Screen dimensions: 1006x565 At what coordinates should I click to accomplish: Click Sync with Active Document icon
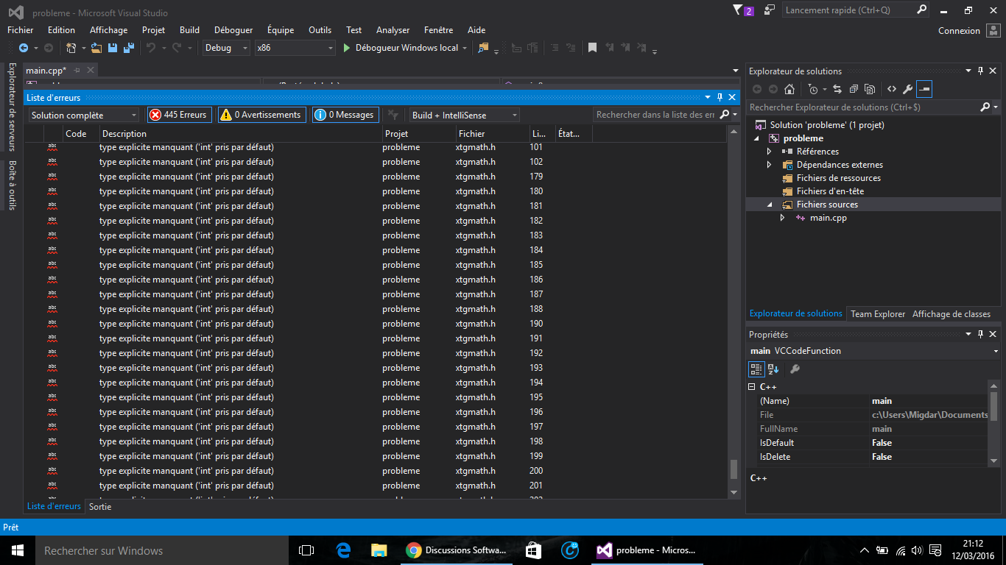(838, 89)
